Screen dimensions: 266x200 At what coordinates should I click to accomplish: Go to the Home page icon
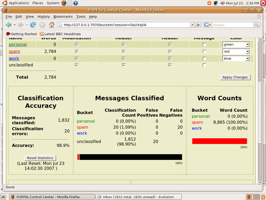coord(52,25)
